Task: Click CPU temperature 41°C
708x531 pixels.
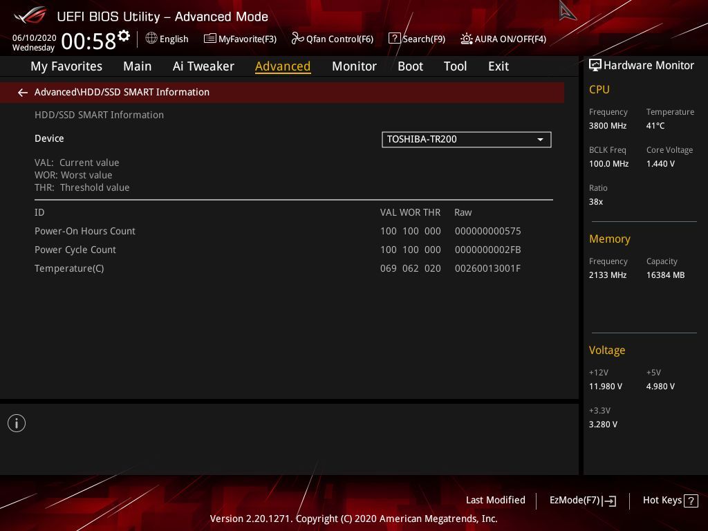Action: (x=655, y=126)
